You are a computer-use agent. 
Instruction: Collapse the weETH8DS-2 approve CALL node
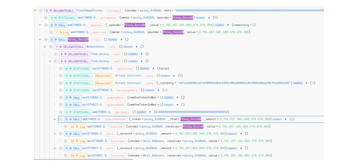[x=40, y=25]
